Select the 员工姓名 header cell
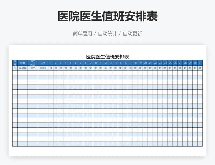215x165 pixels. click(x=33, y=63)
